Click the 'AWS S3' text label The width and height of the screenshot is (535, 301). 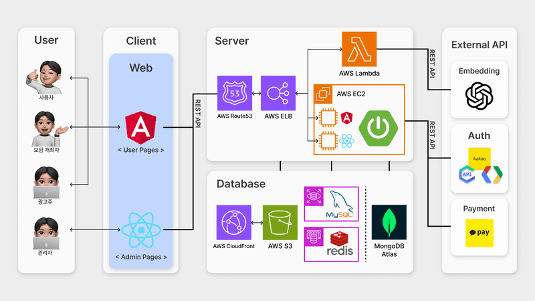[280, 246]
